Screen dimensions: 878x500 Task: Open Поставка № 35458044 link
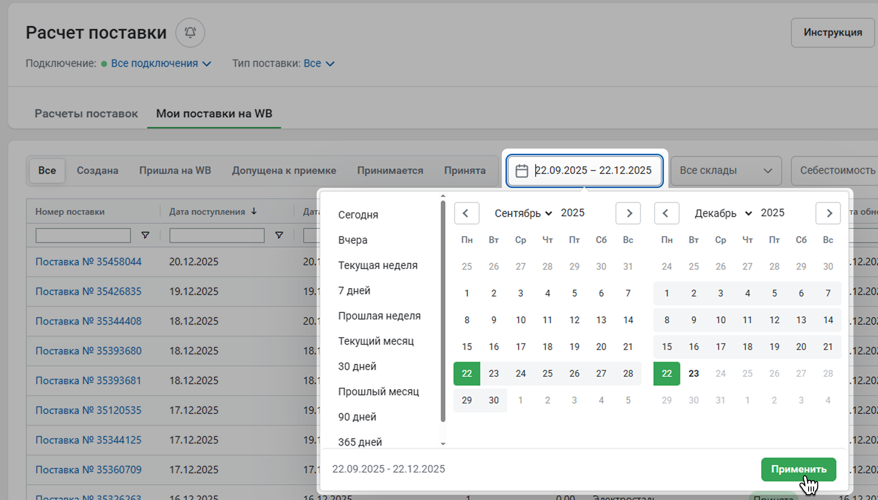click(x=88, y=262)
